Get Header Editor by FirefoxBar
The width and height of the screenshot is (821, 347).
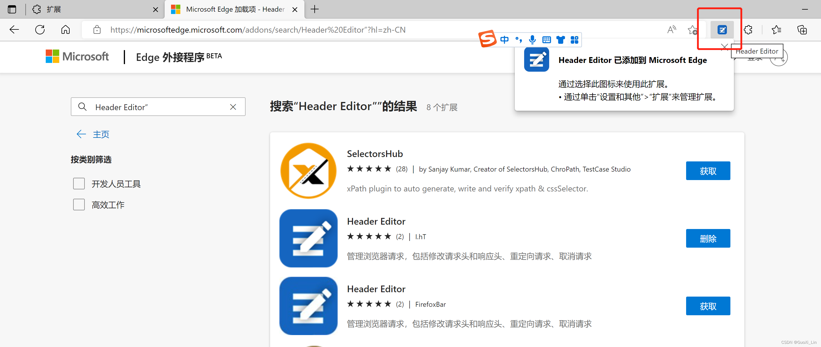pyautogui.click(x=708, y=306)
